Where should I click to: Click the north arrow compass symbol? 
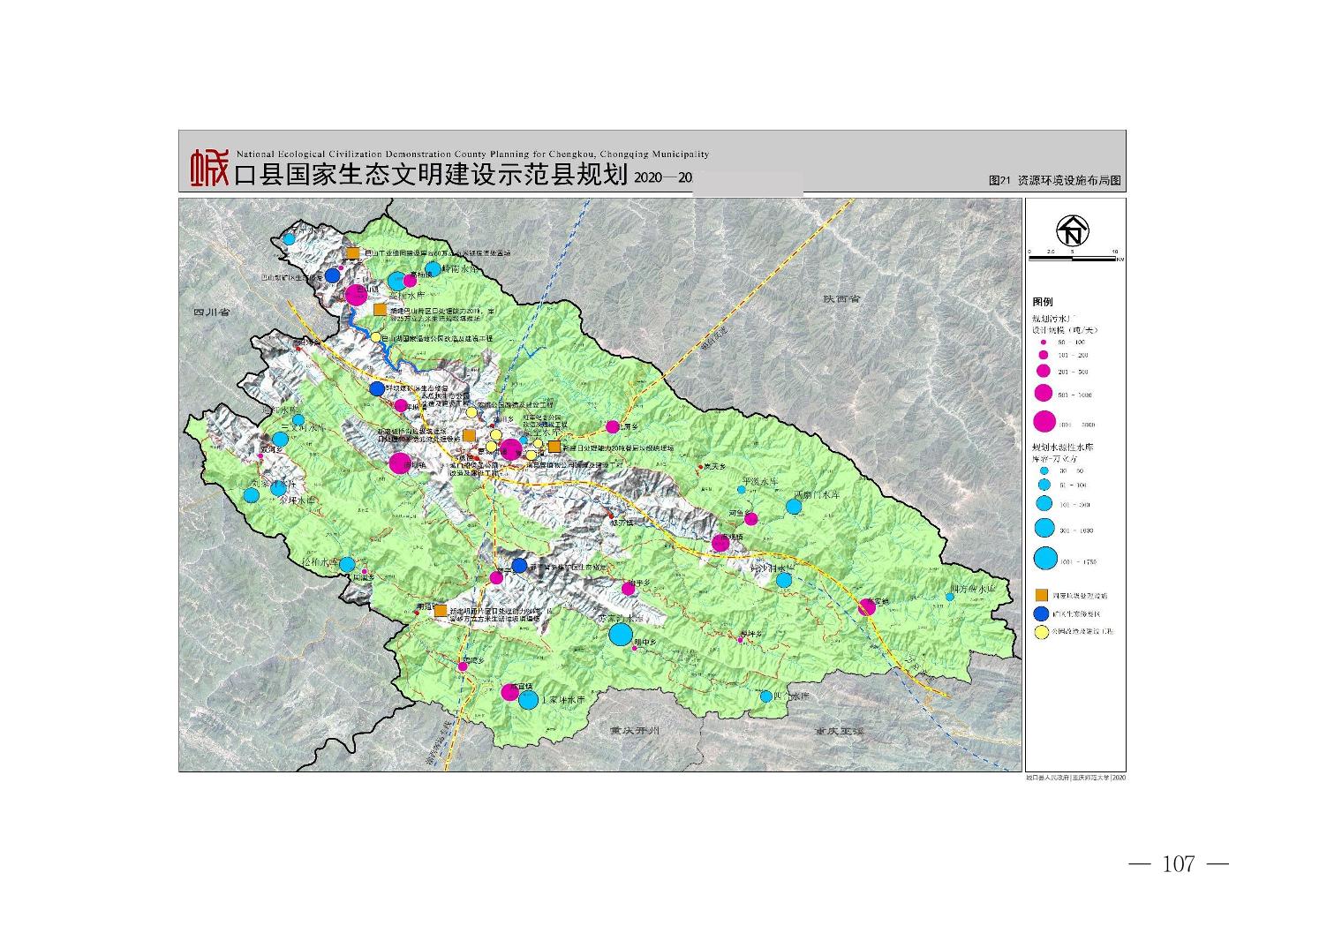[x=1073, y=231]
